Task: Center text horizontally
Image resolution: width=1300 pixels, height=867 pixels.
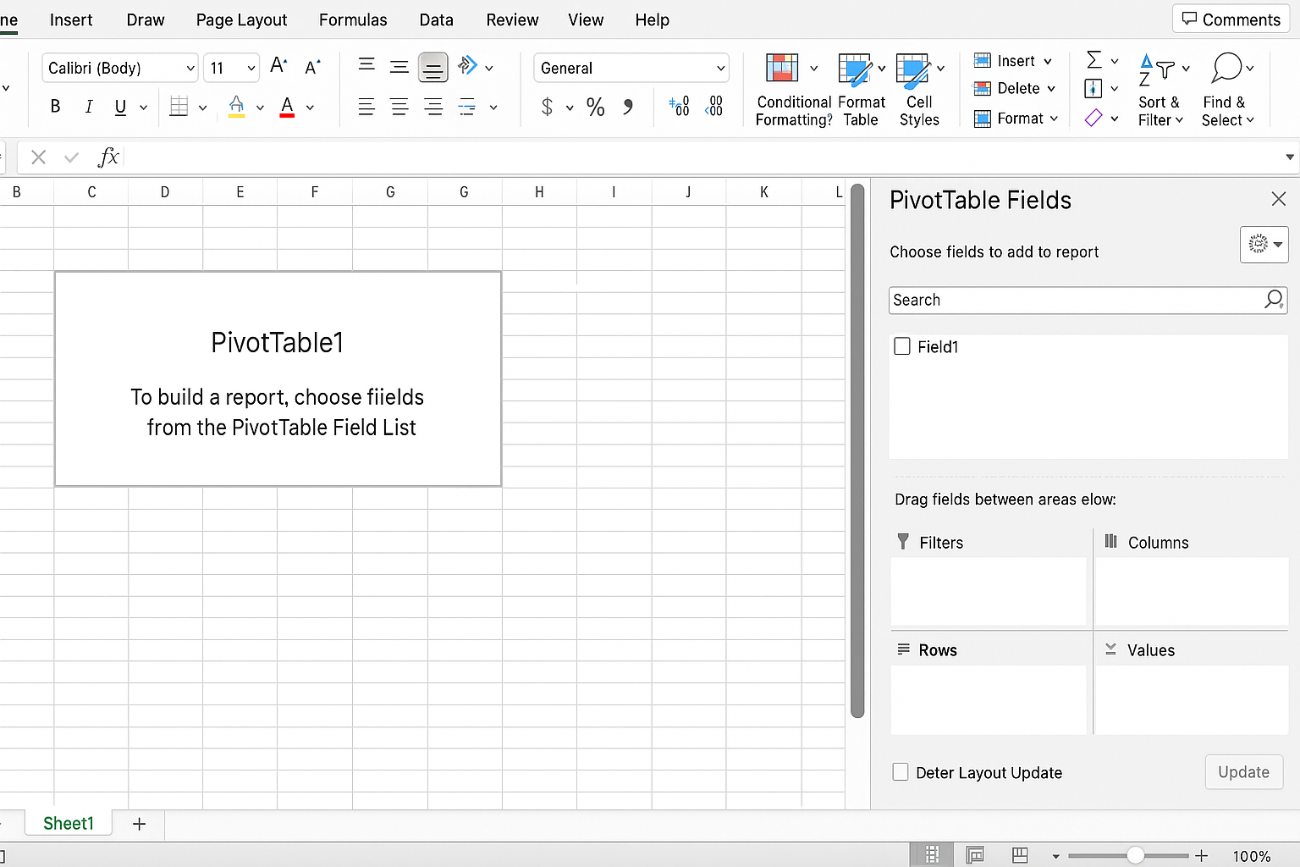Action: pos(399,107)
